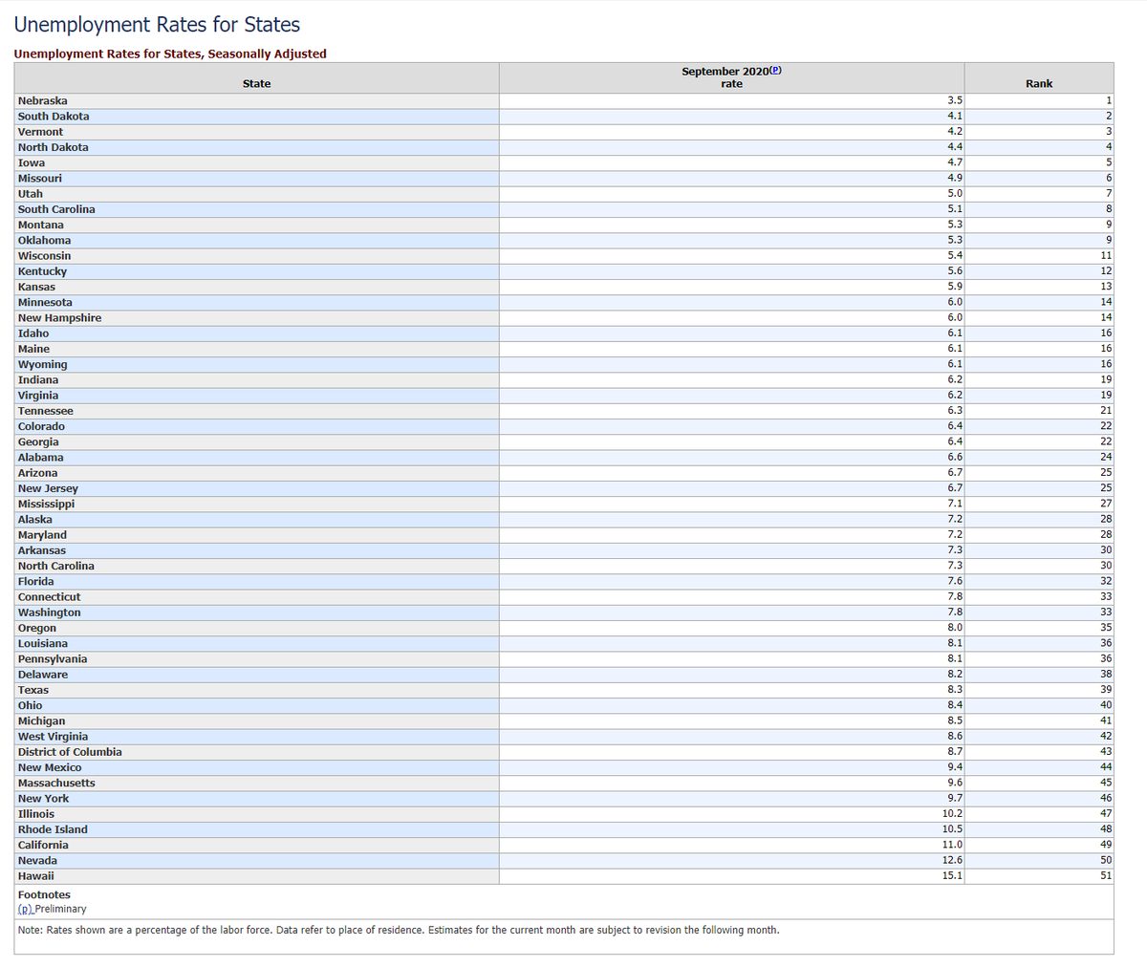This screenshot has height=967, width=1147.
Task: Click the Ohio state name
Action: tap(31, 705)
